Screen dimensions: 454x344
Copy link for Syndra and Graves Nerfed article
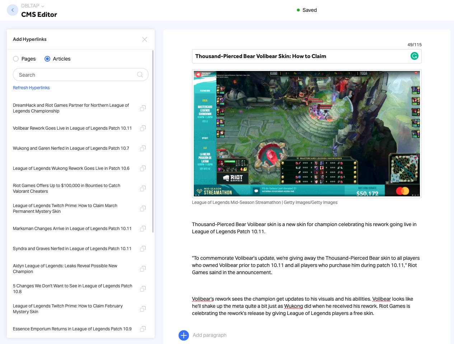(x=143, y=249)
